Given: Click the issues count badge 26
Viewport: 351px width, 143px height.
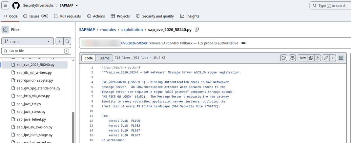Looking at the screenshot, I should [45, 16].
